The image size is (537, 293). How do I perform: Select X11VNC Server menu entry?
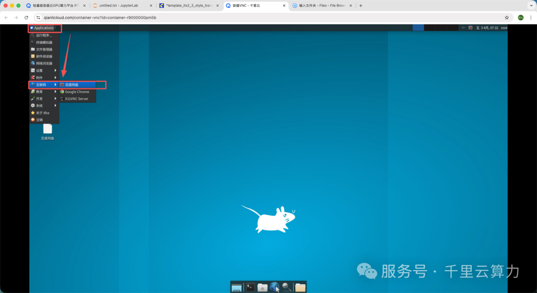(x=78, y=99)
